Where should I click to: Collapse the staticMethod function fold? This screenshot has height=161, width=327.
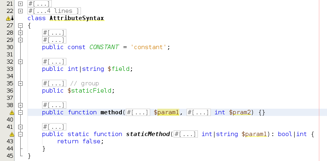[20, 134]
